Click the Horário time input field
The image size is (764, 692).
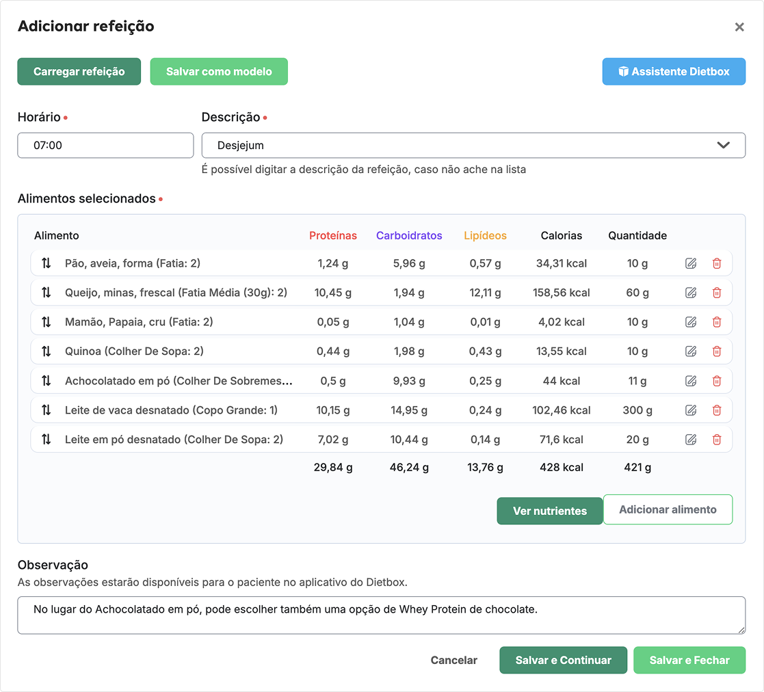(105, 146)
